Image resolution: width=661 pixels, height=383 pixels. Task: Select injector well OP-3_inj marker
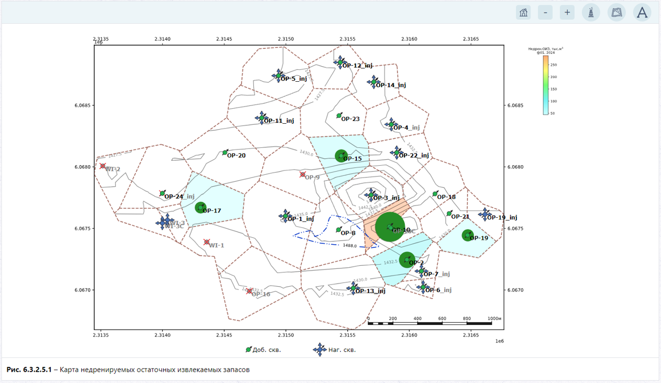point(370,195)
